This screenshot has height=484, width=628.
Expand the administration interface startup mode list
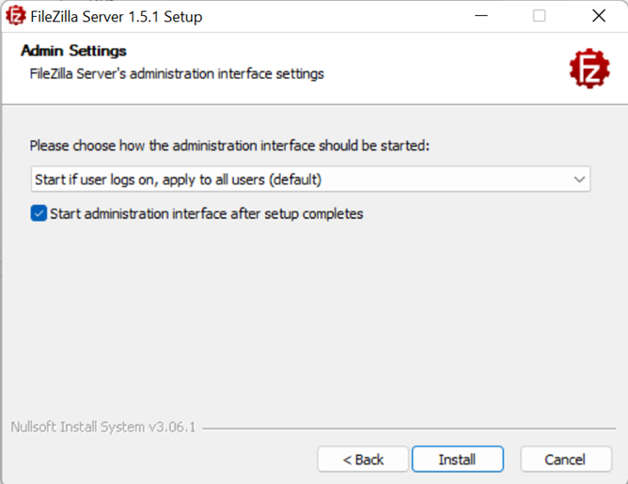point(310,180)
